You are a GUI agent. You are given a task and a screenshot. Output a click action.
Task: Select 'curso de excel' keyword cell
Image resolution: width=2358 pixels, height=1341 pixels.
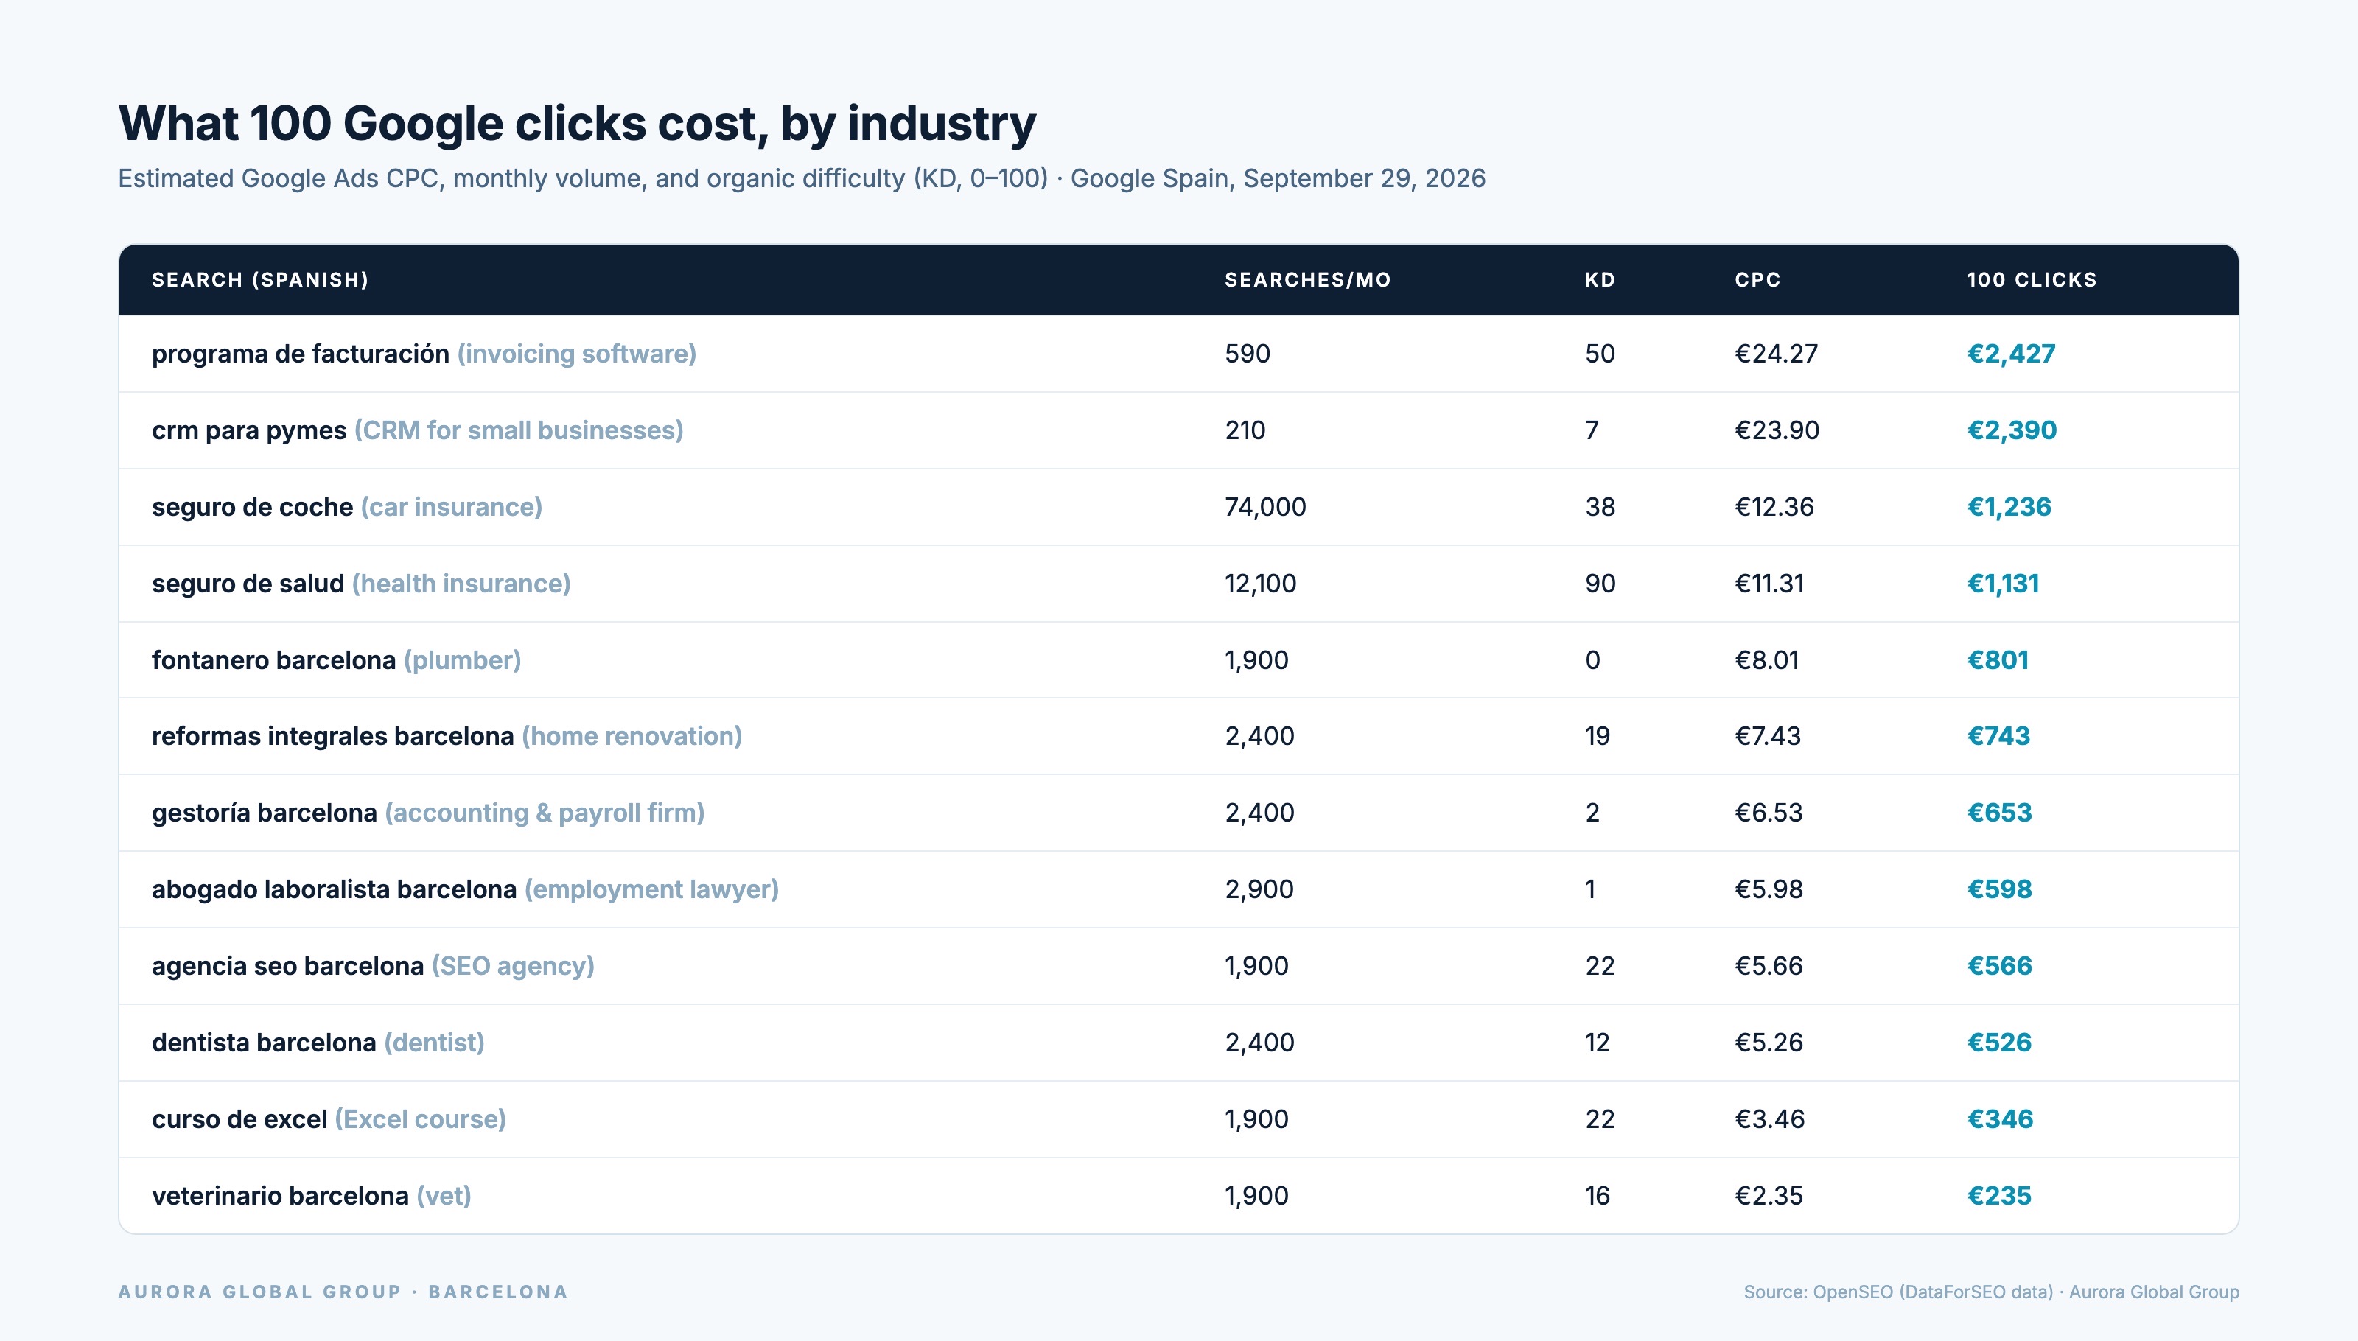pos(329,1119)
